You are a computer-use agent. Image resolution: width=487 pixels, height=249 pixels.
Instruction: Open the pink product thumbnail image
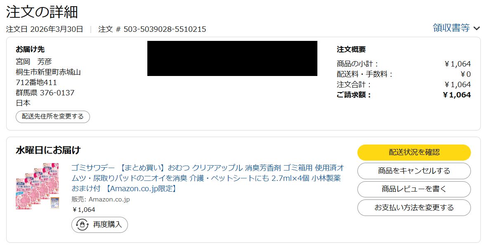37,186
